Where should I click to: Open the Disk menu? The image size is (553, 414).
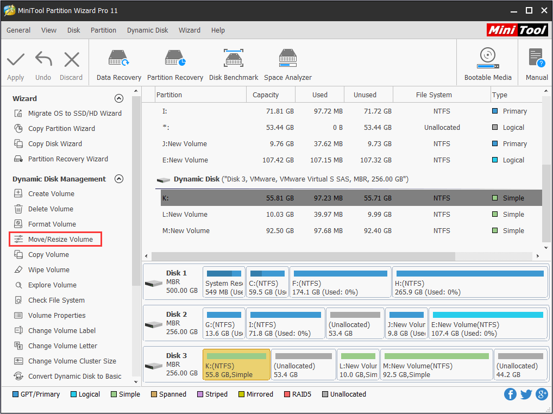coord(74,30)
